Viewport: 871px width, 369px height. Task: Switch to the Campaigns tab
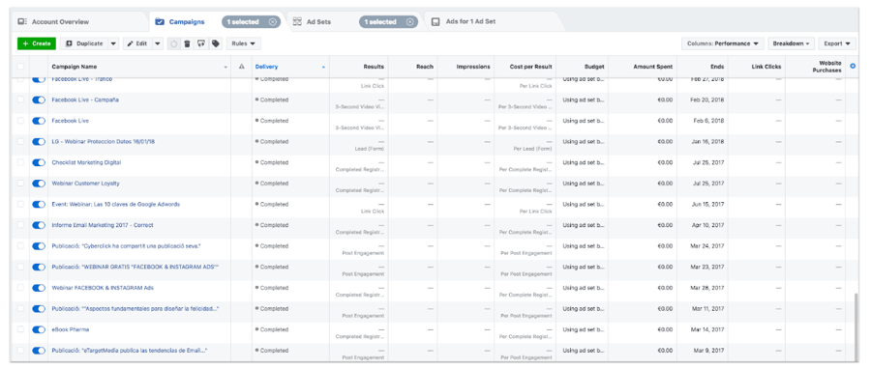tap(187, 21)
